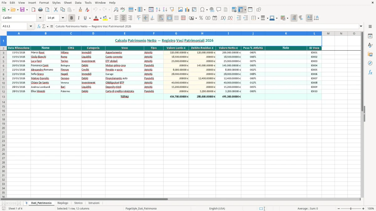Open the Borders dropdown arrow
Viewport: 376px width, 211px height.
pyautogui.click(x=258, y=18)
